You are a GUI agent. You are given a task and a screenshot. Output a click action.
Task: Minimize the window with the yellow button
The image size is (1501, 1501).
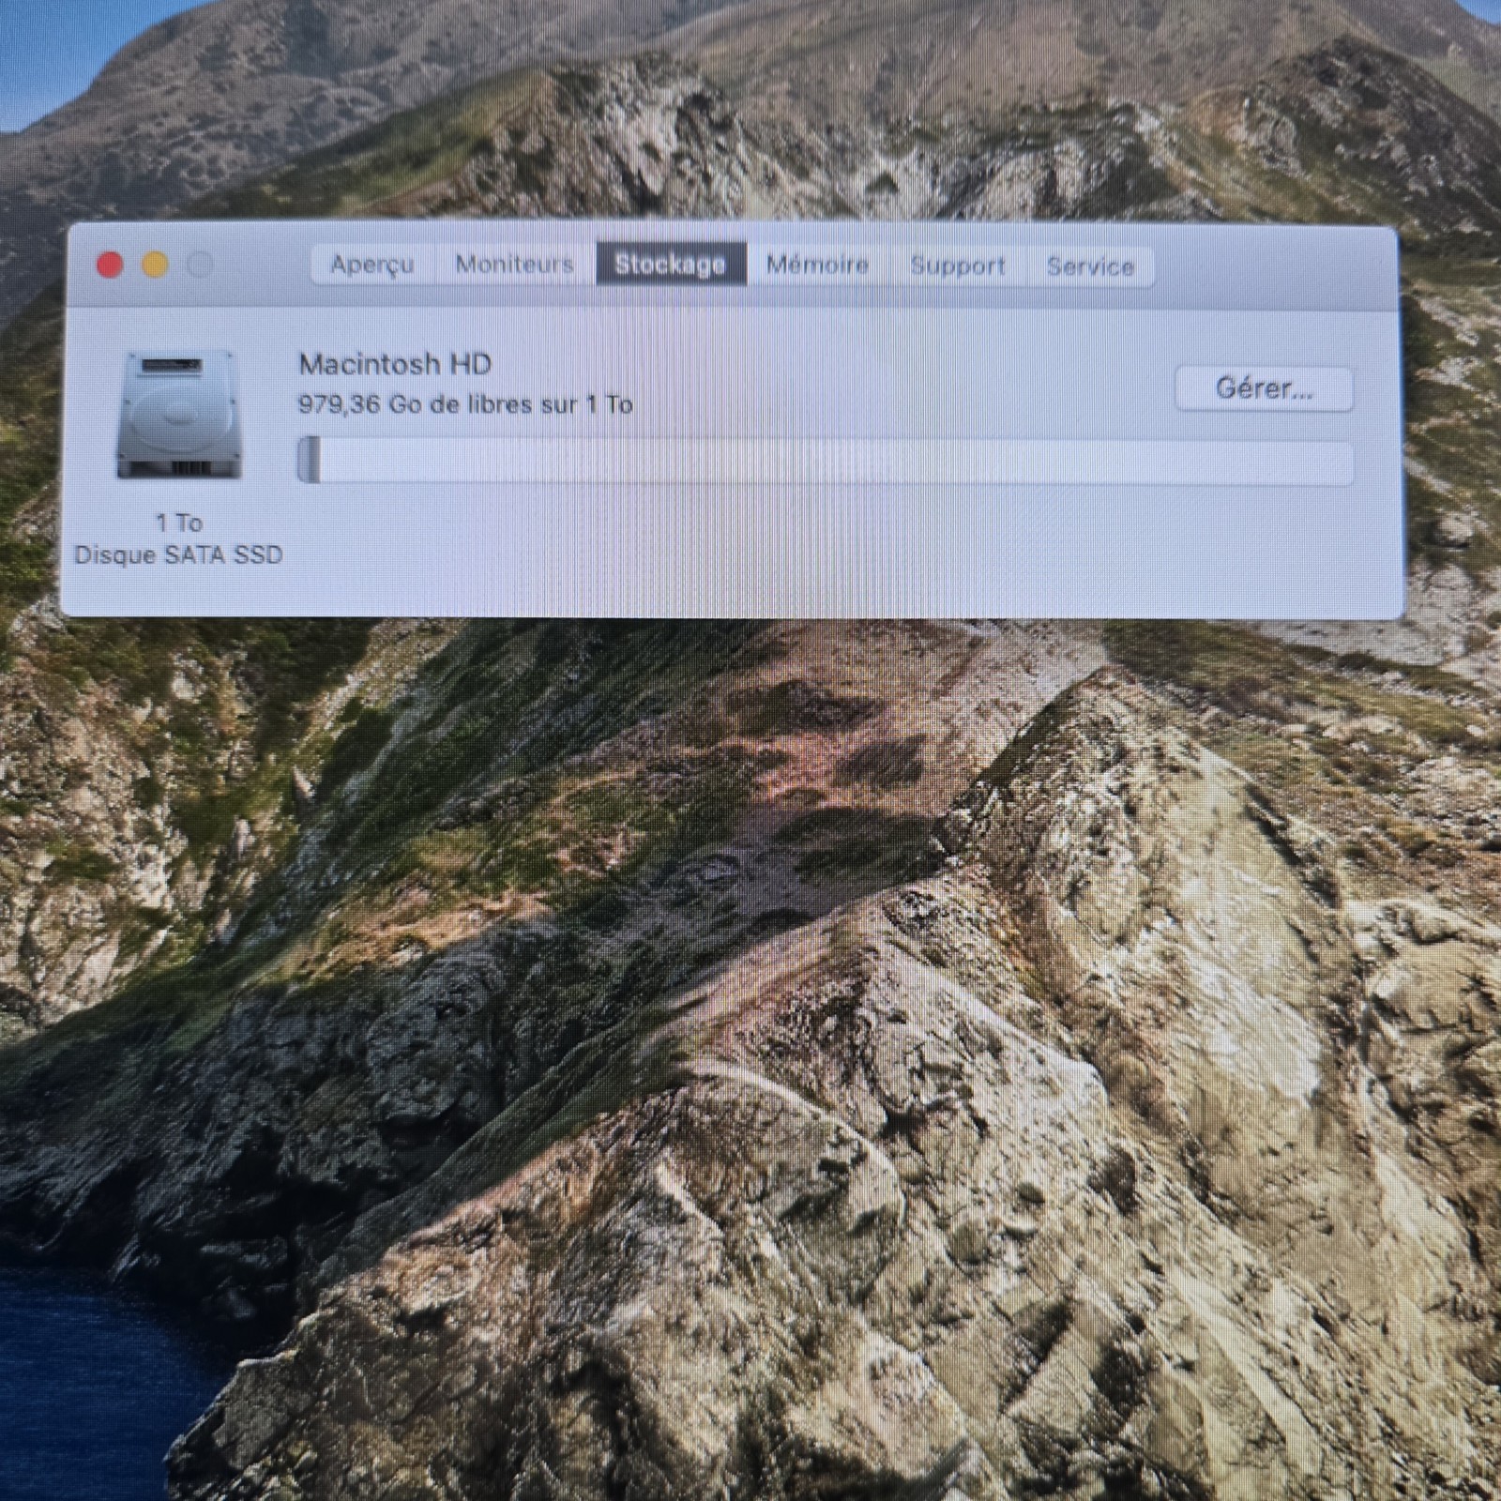(155, 265)
